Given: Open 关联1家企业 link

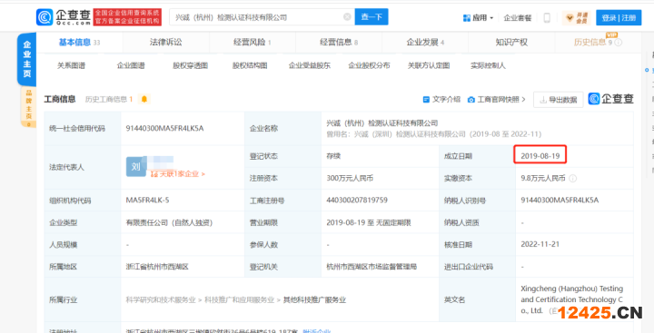Looking at the screenshot, I should [178, 174].
